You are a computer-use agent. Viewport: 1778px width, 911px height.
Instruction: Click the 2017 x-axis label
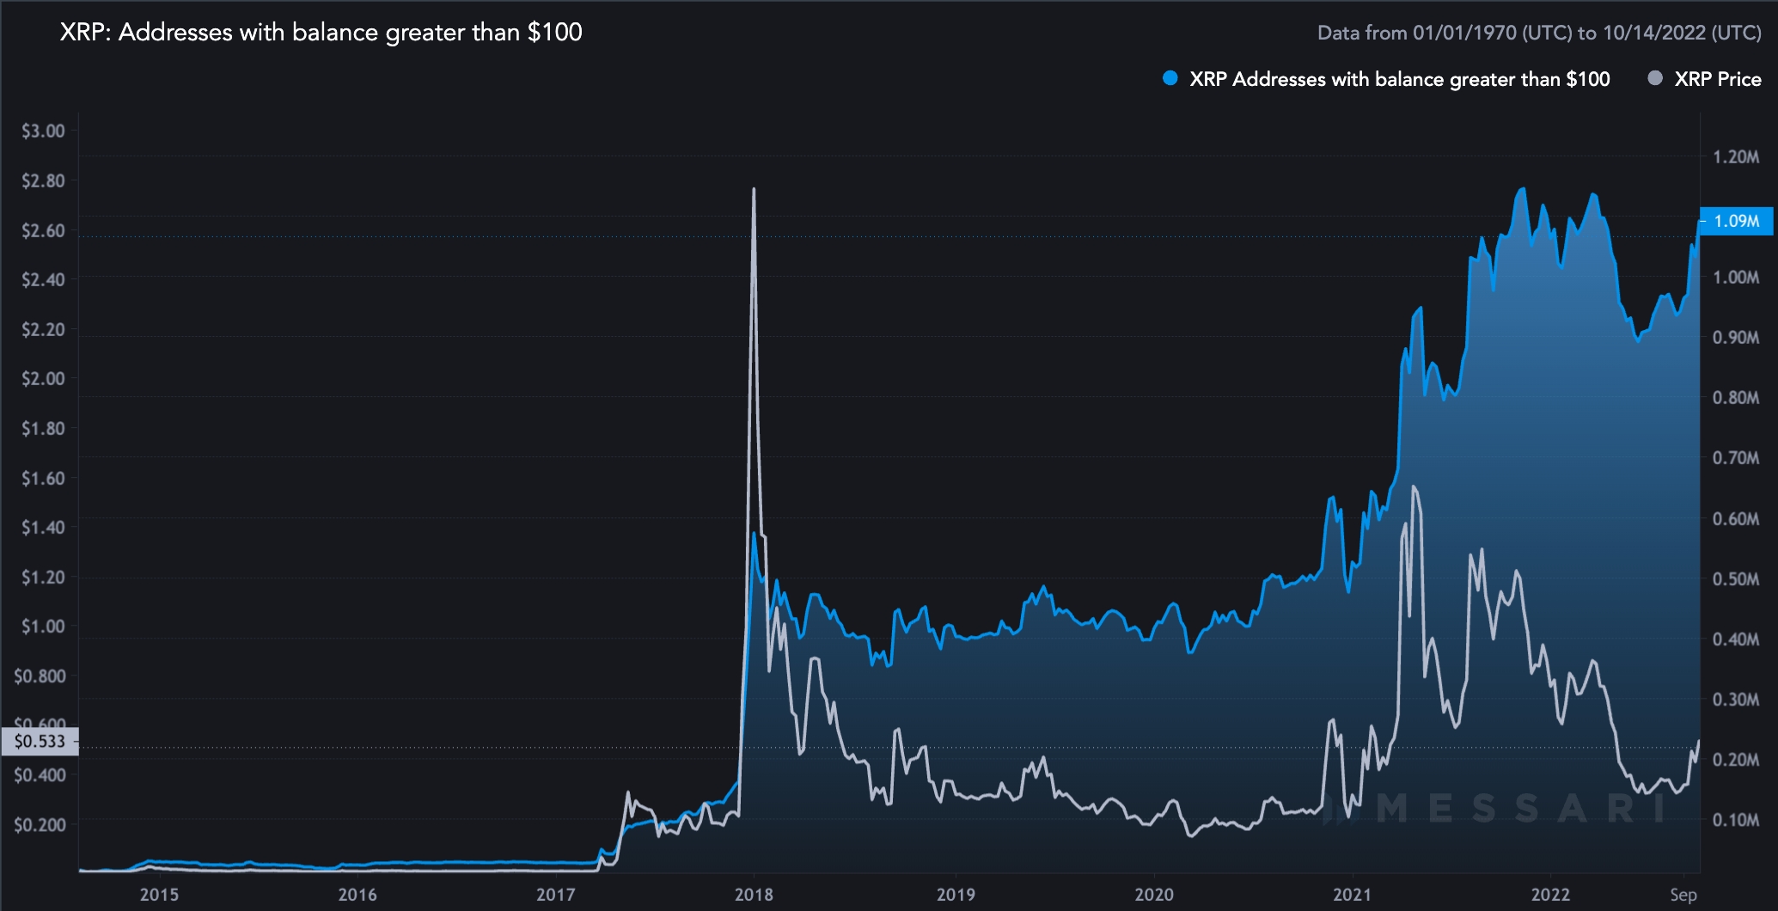pos(556,895)
